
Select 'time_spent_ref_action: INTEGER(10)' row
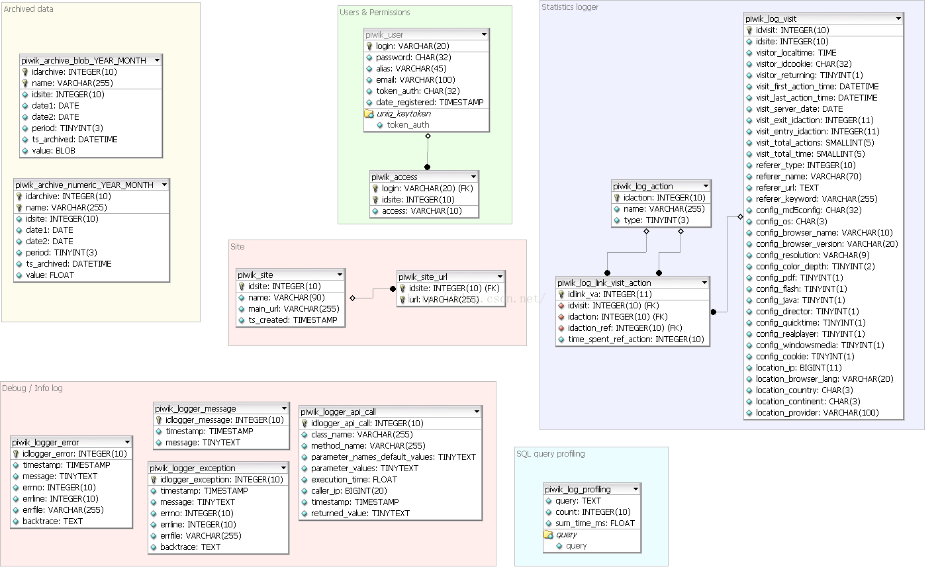click(x=632, y=339)
